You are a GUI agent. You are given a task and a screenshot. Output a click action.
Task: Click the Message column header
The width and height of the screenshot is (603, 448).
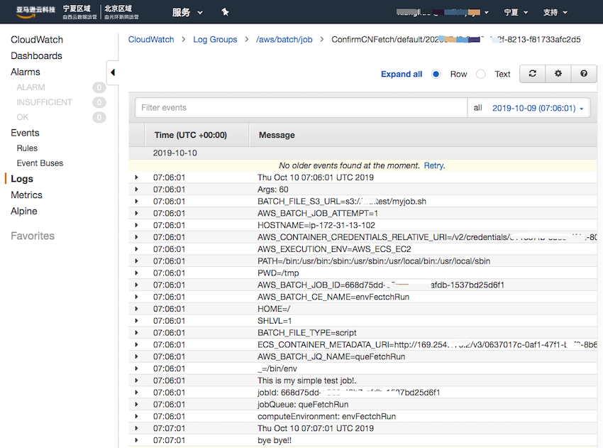point(277,135)
